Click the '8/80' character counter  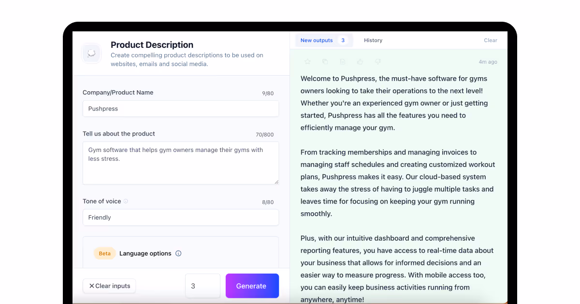(268, 203)
